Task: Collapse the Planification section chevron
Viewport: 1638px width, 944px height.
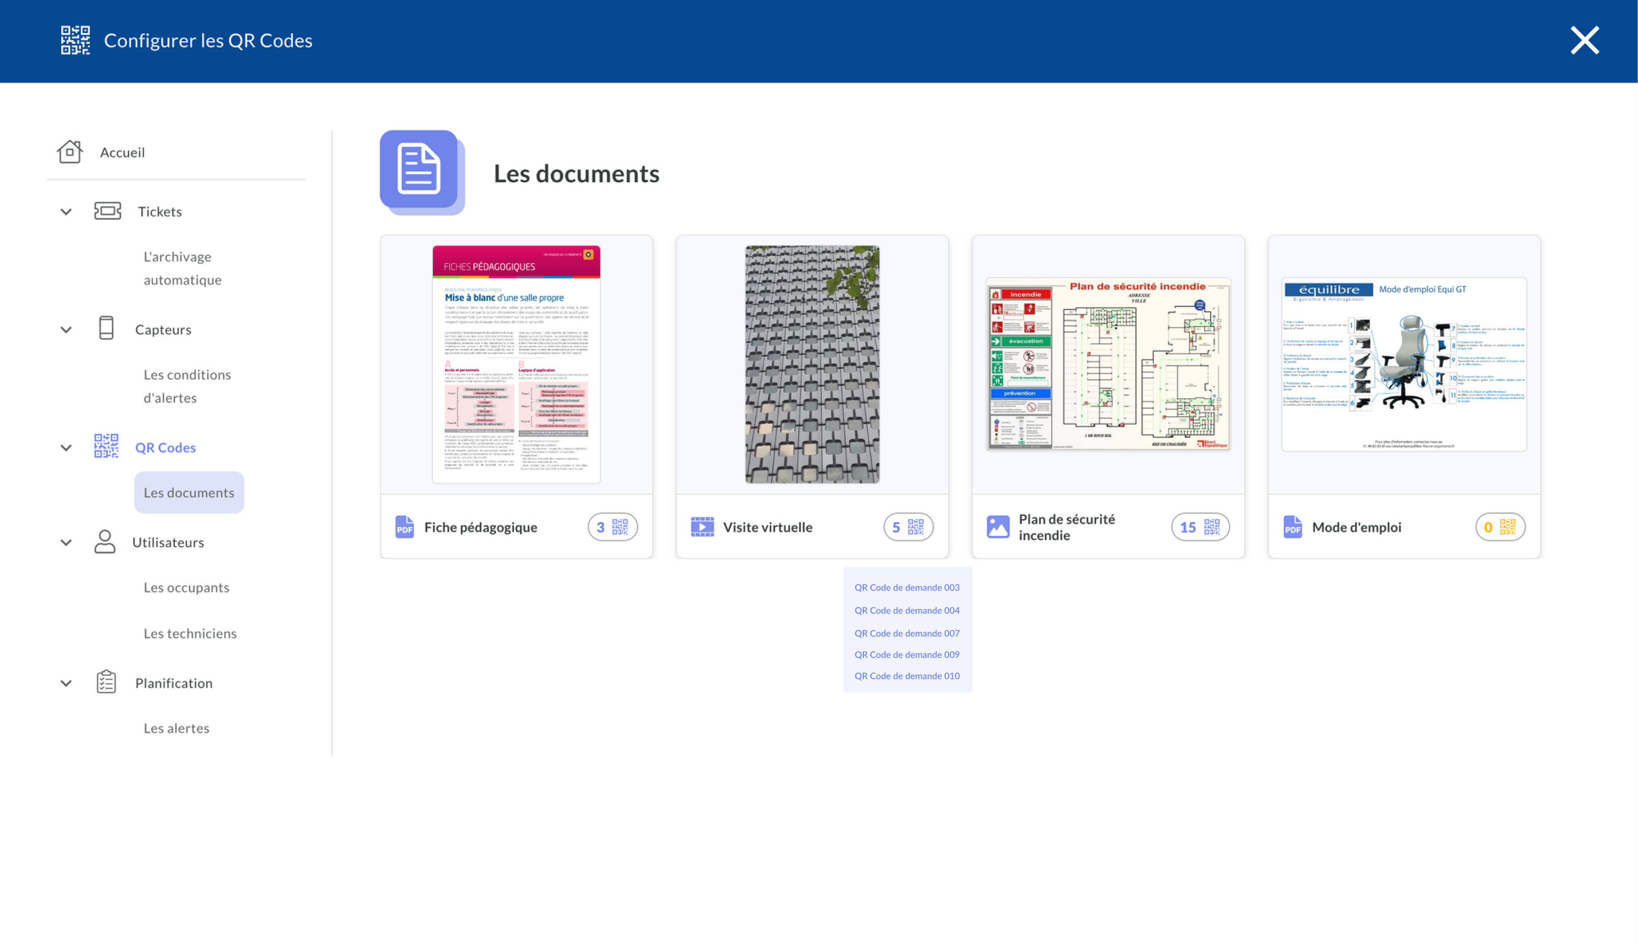Action: tap(66, 683)
